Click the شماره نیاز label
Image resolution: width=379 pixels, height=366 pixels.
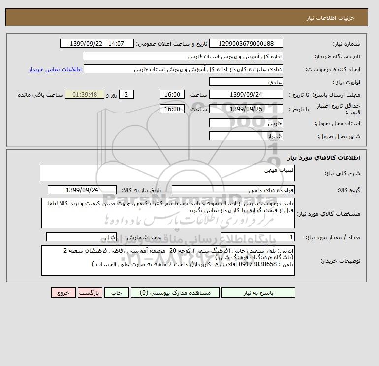coord(347,44)
